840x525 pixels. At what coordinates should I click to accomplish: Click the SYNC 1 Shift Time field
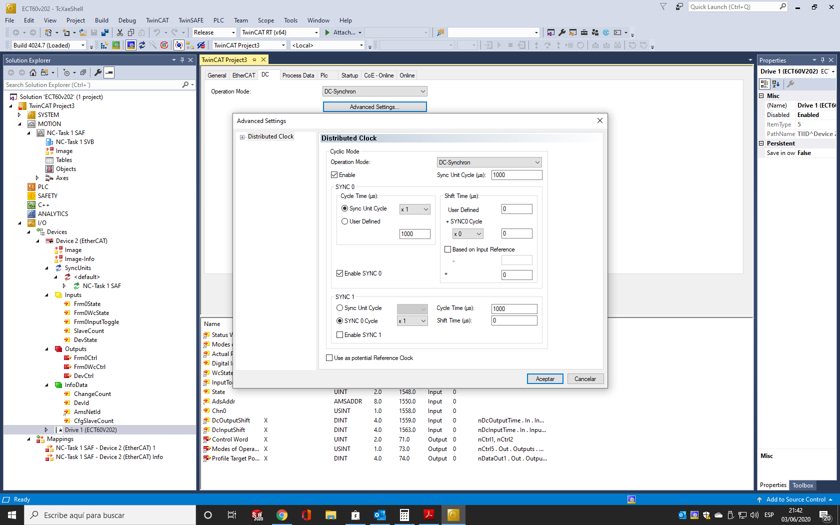514,320
